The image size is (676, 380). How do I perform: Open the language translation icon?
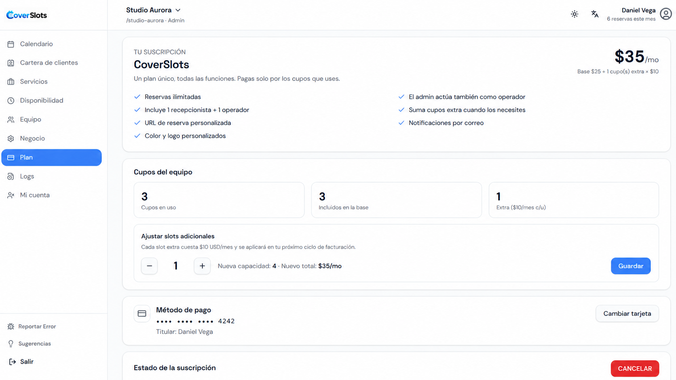point(595,14)
